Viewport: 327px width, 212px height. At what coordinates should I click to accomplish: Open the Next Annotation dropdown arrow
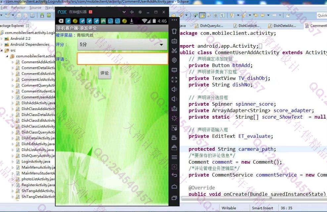(x=238, y=15)
